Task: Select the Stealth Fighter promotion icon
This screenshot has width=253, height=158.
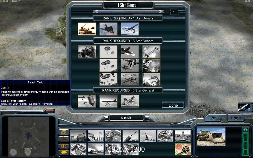Action: (x=108, y=29)
